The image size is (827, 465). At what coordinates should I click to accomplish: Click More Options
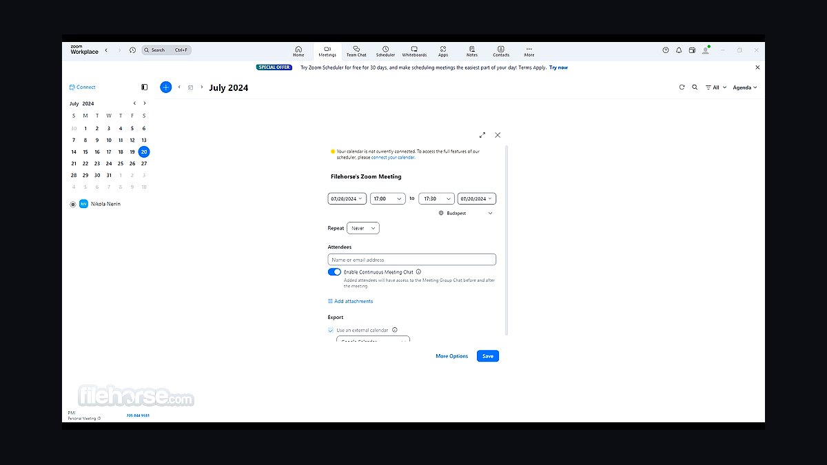451,356
